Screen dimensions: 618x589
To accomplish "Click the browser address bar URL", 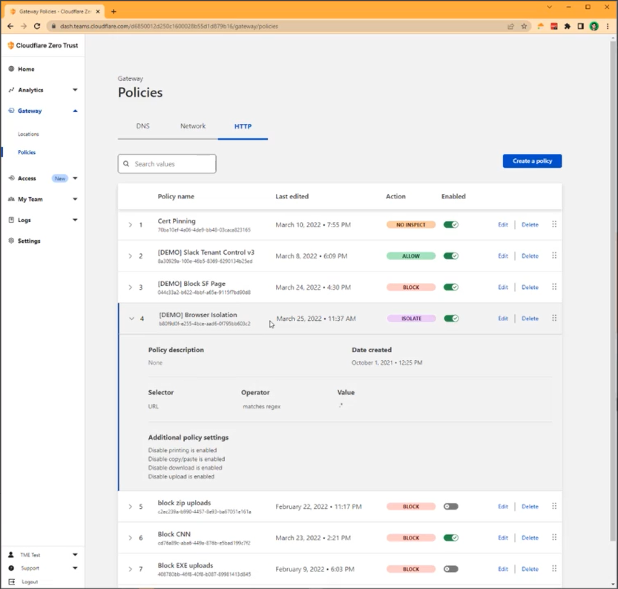I will (x=169, y=26).
